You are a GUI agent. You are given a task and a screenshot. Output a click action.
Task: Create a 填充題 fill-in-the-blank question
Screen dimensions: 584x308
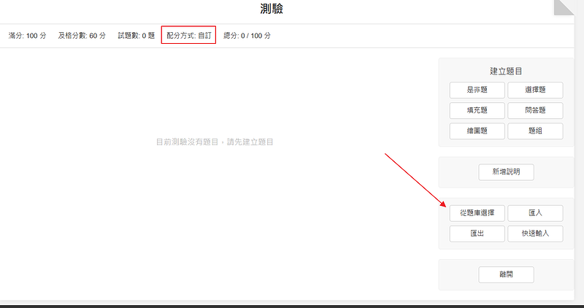click(477, 110)
